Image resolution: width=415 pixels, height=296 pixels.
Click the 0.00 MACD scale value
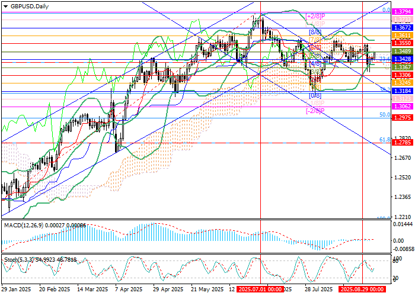pyautogui.click(x=399, y=241)
